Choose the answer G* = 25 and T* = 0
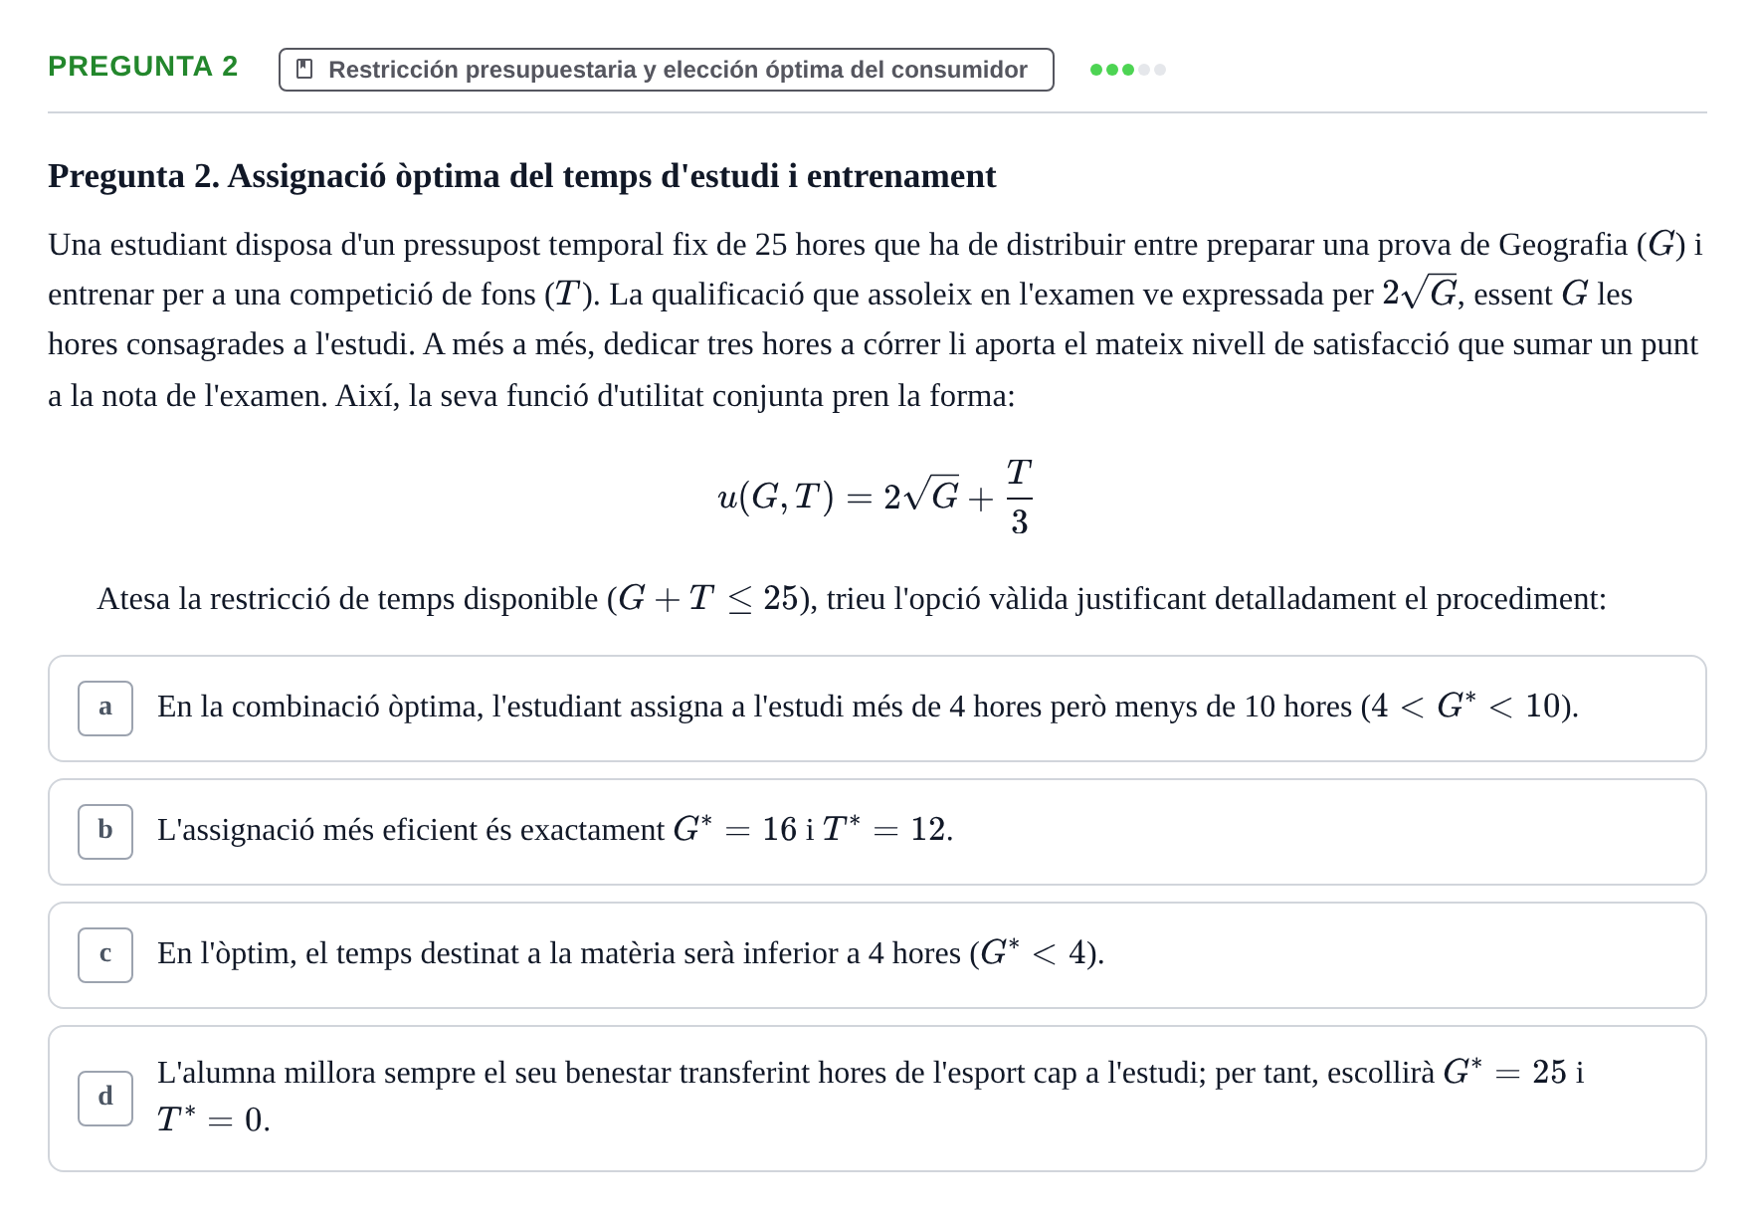The image size is (1755, 1220). point(877,1099)
